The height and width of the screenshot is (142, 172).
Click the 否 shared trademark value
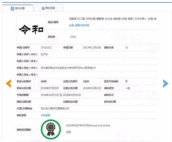(126, 81)
